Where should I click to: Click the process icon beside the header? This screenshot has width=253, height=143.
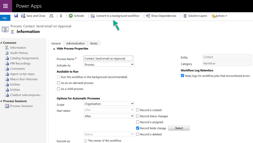[5, 30]
